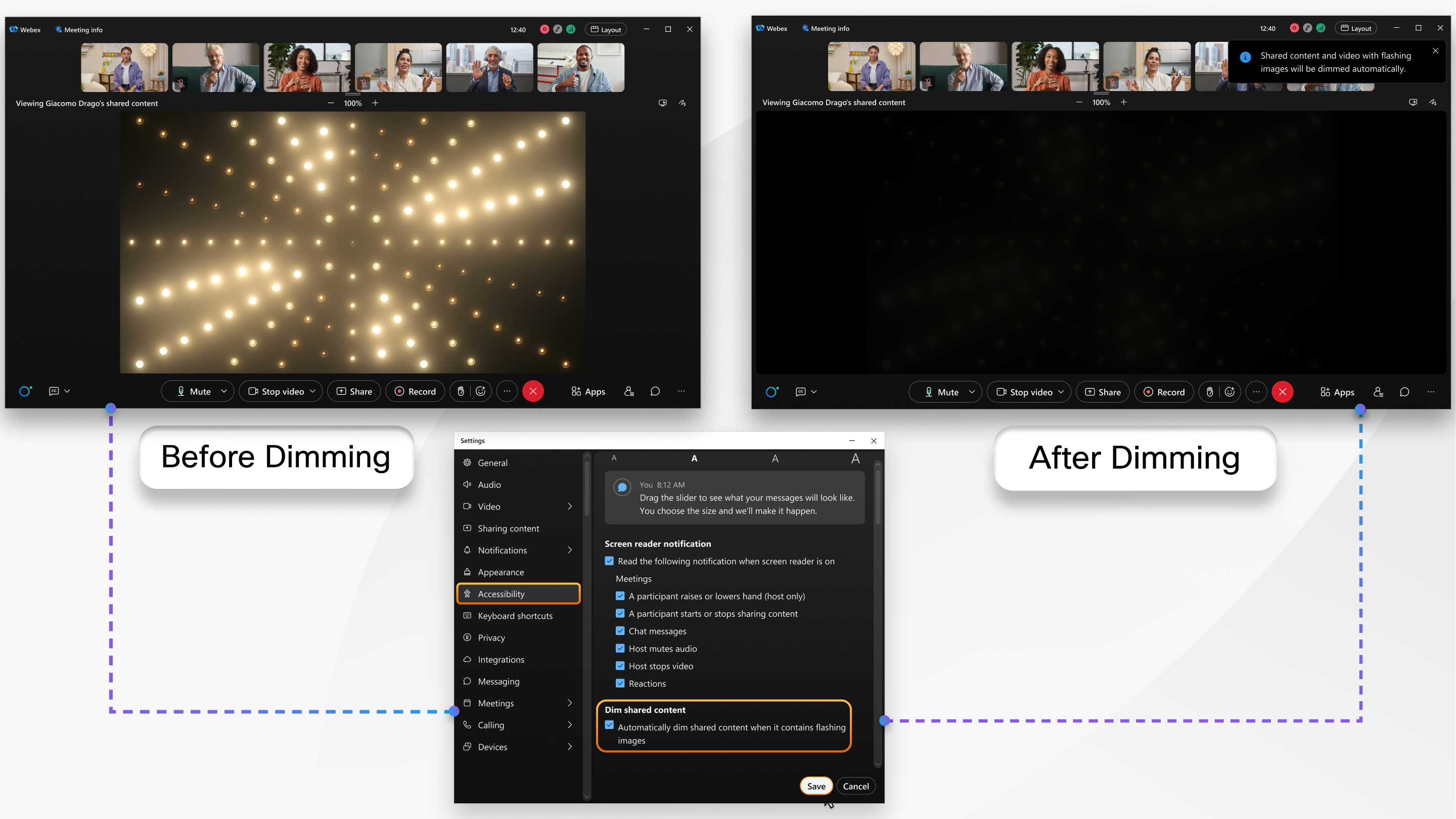The height and width of the screenshot is (819, 1456).
Task: Open Stop video dropdown arrow in right window
Action: coord(1061,392)
